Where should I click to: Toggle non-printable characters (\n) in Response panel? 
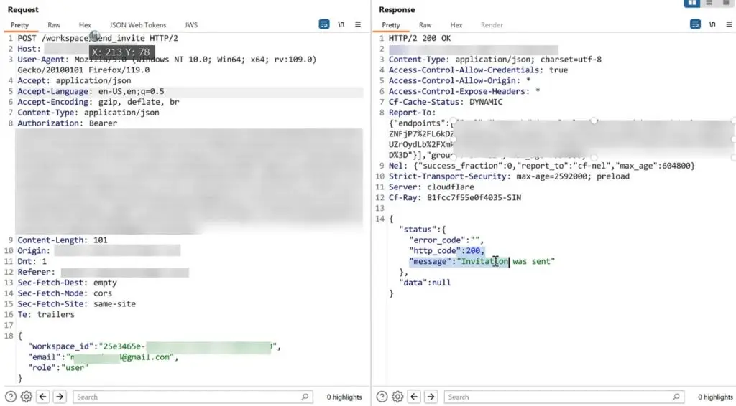click(x=712, y=24)
